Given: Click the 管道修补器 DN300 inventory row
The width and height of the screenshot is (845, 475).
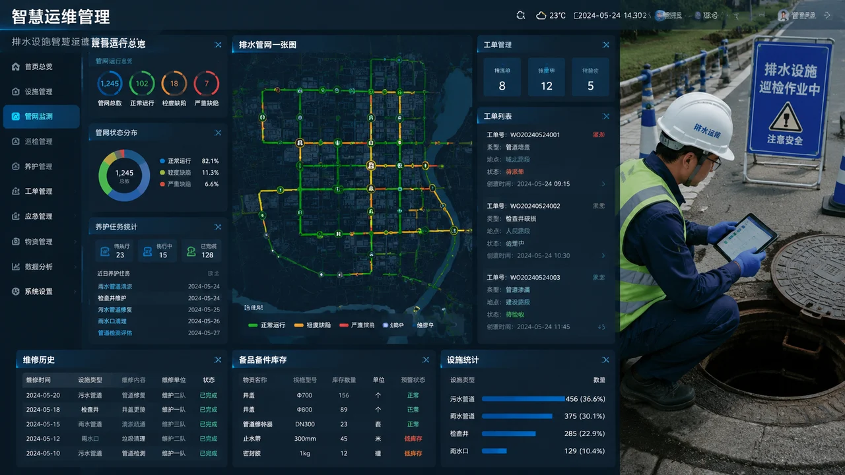Looking at the screenshot, I should tap(333, 424).
